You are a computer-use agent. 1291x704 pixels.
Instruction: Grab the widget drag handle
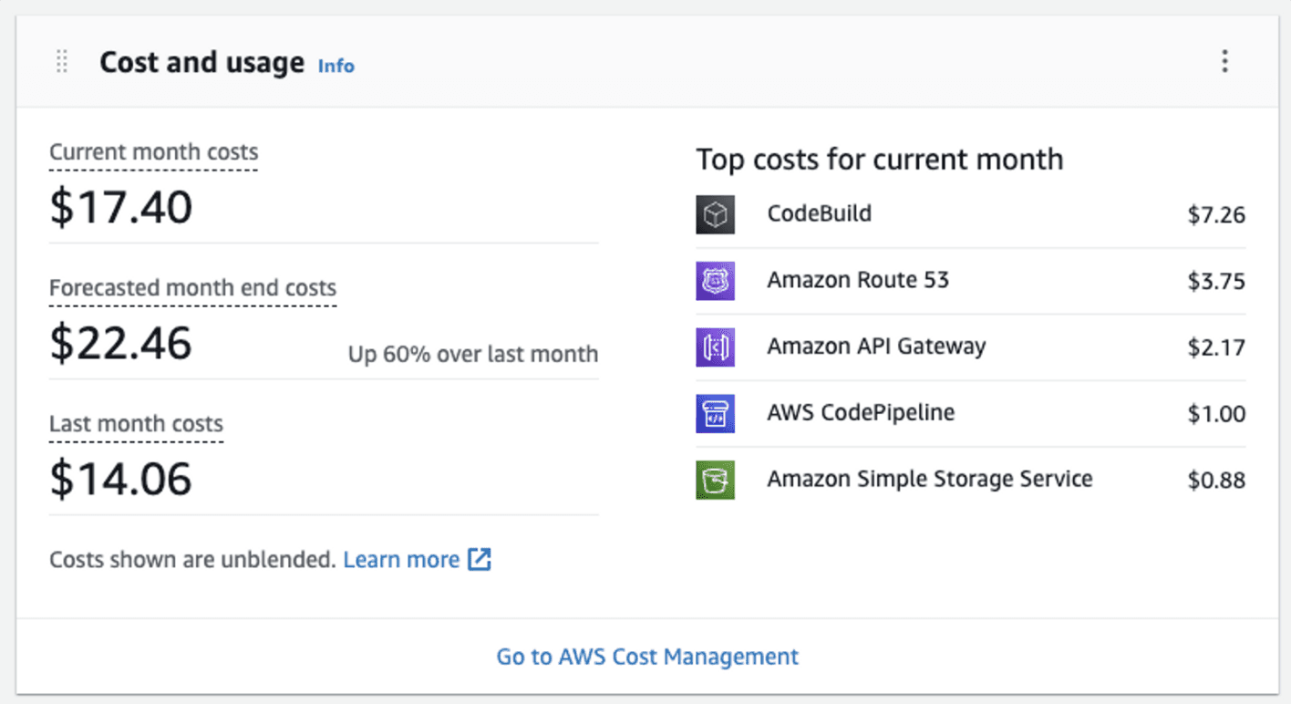tap(62, 62)
